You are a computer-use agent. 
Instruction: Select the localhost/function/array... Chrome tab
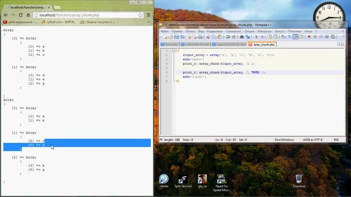pos(28,7)
